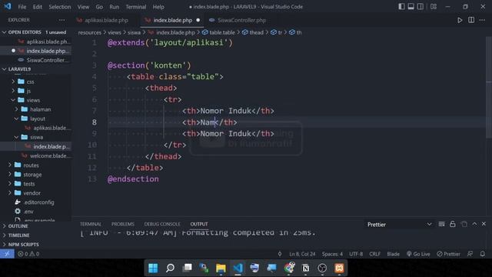492x277 pixels.
Task: Open editor More Actions ellipsis
Action: point(482,20)
